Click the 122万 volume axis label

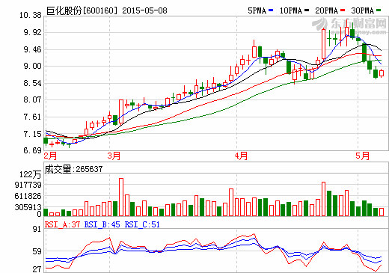click(31, 174)
